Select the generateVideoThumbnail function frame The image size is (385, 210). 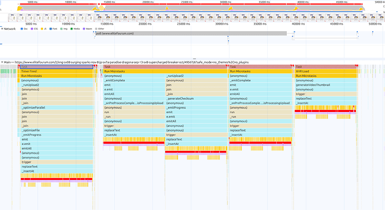[326, 85]
